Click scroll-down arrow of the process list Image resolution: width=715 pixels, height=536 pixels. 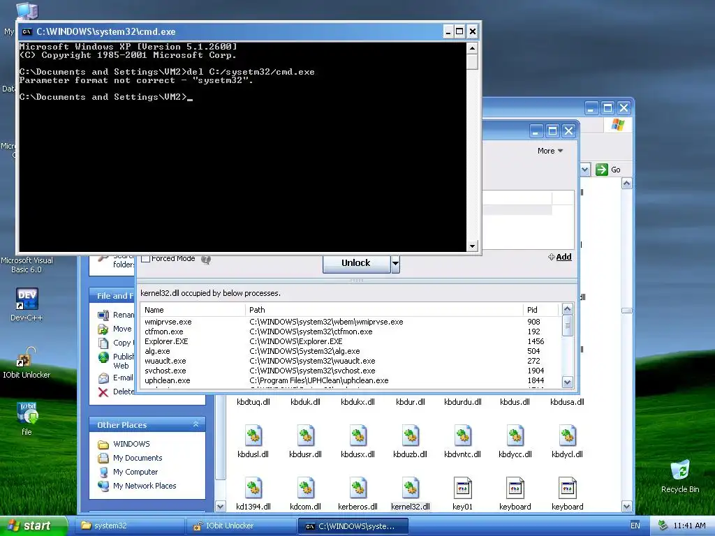tap(567, 382)
